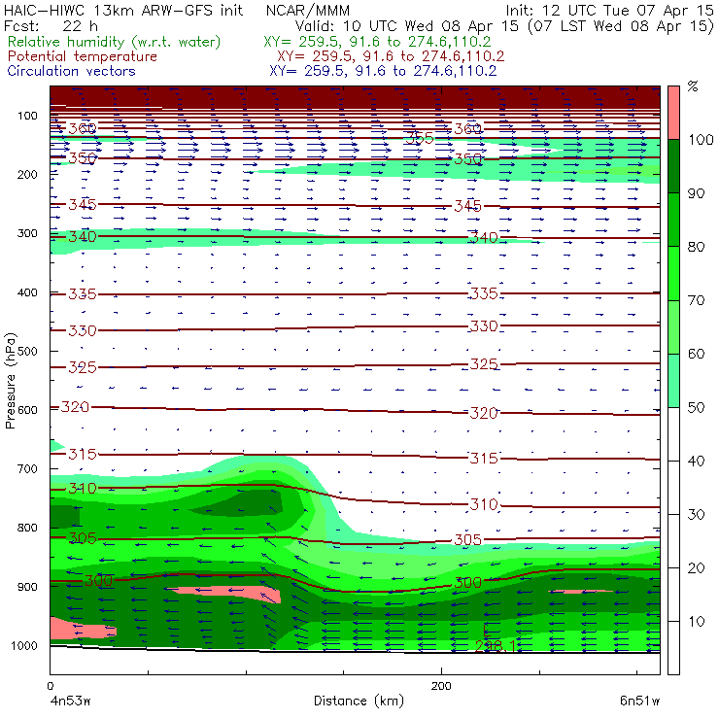
Task: Click the 'Circulation vectors' legend label
Action: pyautogui.click(x=72, y=71)
